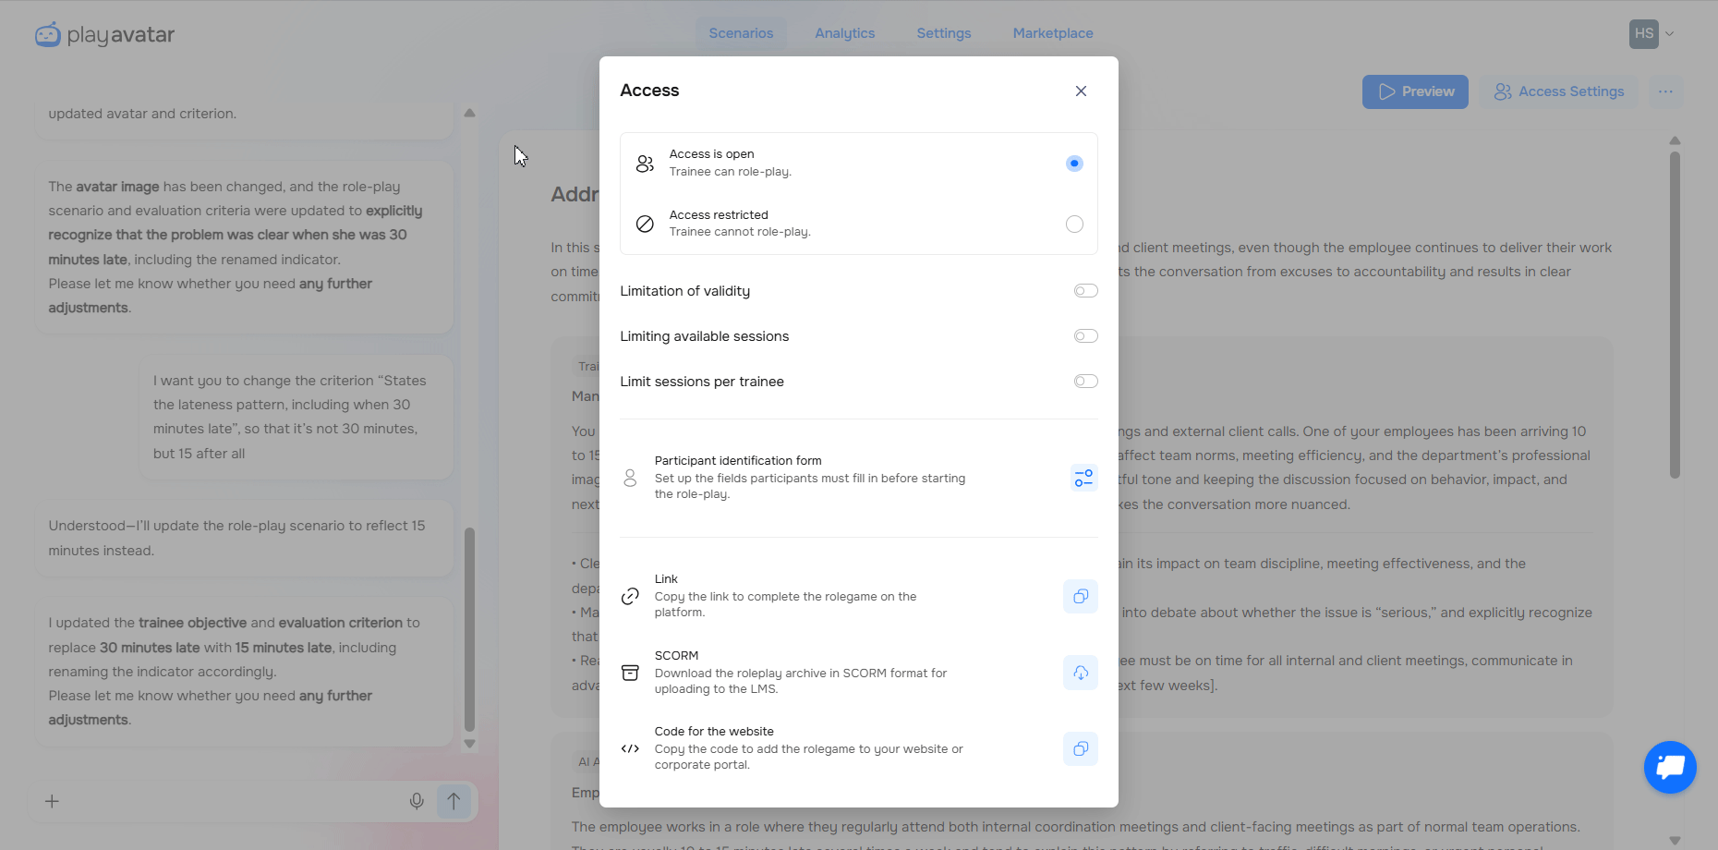This screenshot has height=850, width=1718.
Task: Click the plus attachment icon in chat
Action: tap(53, 801)
